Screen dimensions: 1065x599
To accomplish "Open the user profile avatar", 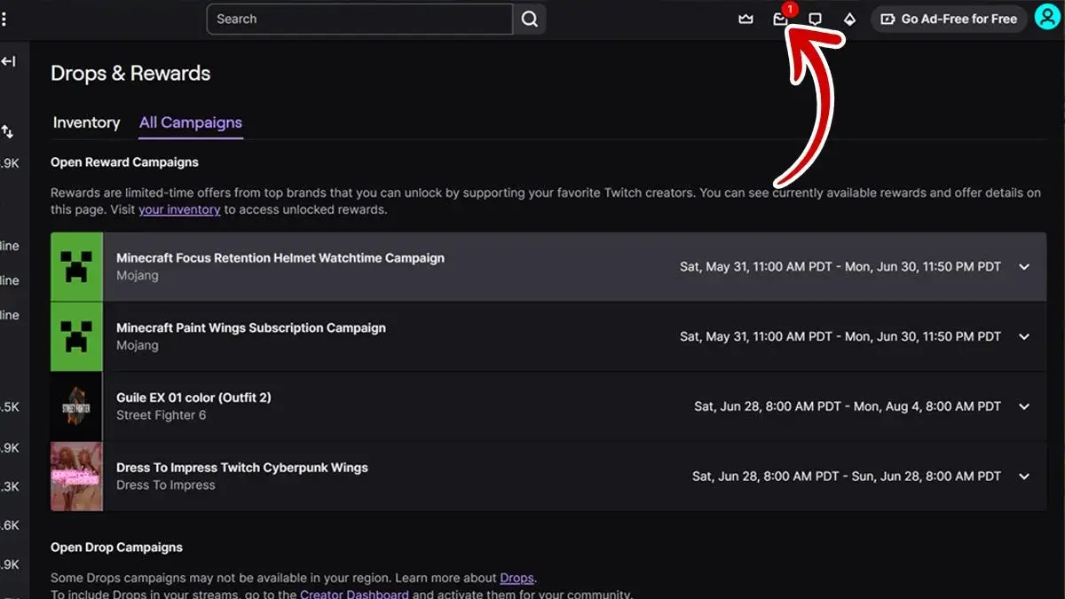I will [1047, 17].
